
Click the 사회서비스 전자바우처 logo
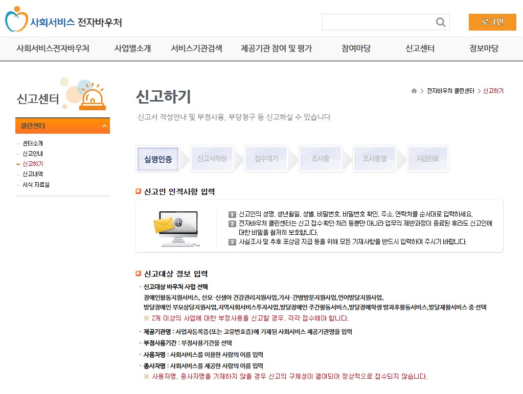click(x=63, y=19)
